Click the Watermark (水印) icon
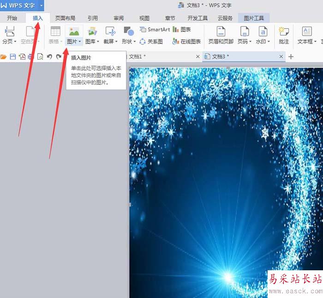This screenshot has width=323, height=298. click(263, 31)
